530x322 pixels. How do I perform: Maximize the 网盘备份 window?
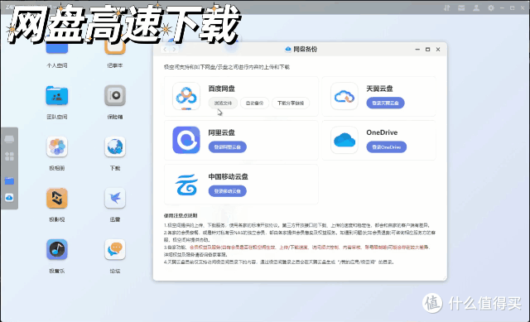[x=427, y=50]
